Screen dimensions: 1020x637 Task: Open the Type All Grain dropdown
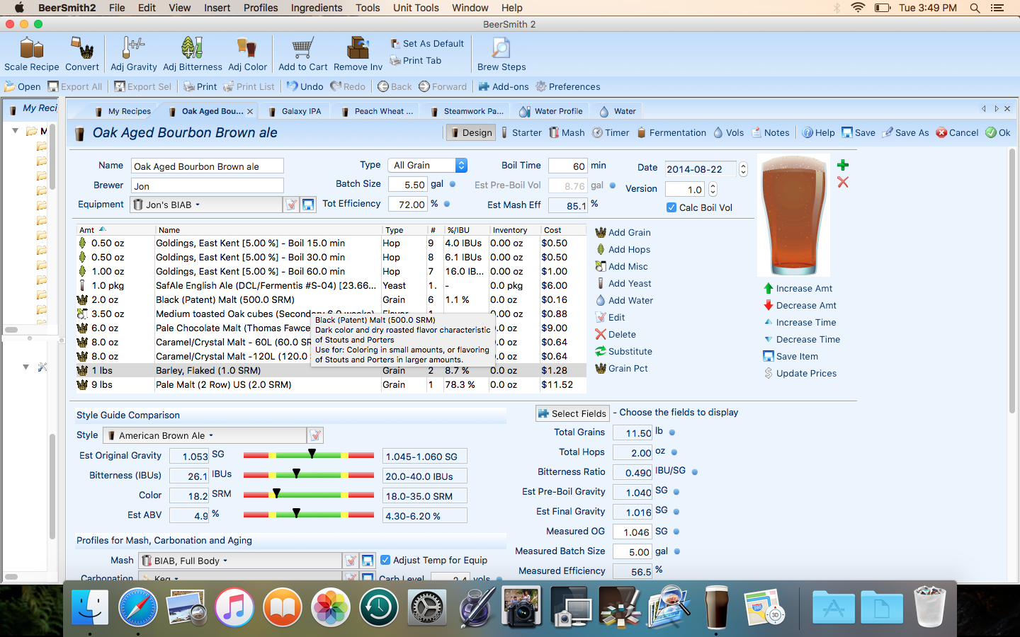tap(427, 165)
